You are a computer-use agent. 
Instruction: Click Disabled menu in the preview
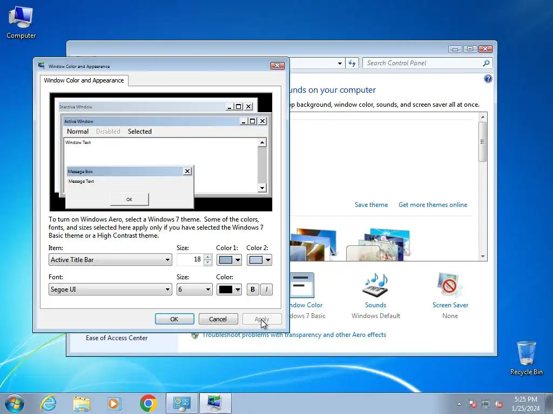[x=108, y=132]
